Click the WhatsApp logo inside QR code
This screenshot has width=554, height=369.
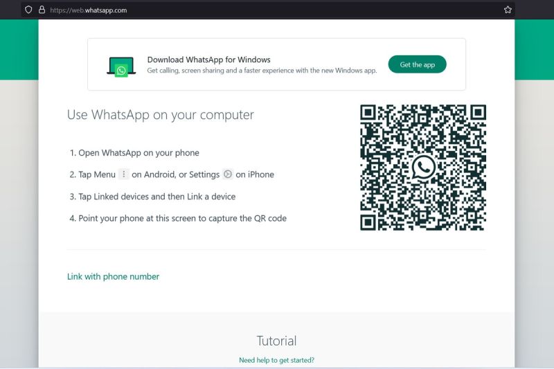coord(423,168)
